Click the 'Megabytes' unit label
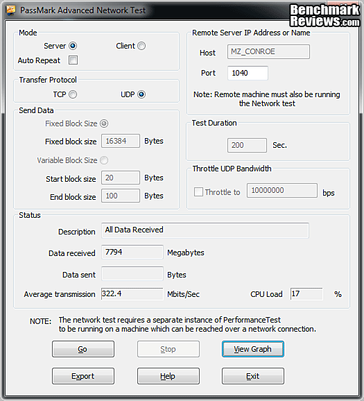 (x=186, y=253)
